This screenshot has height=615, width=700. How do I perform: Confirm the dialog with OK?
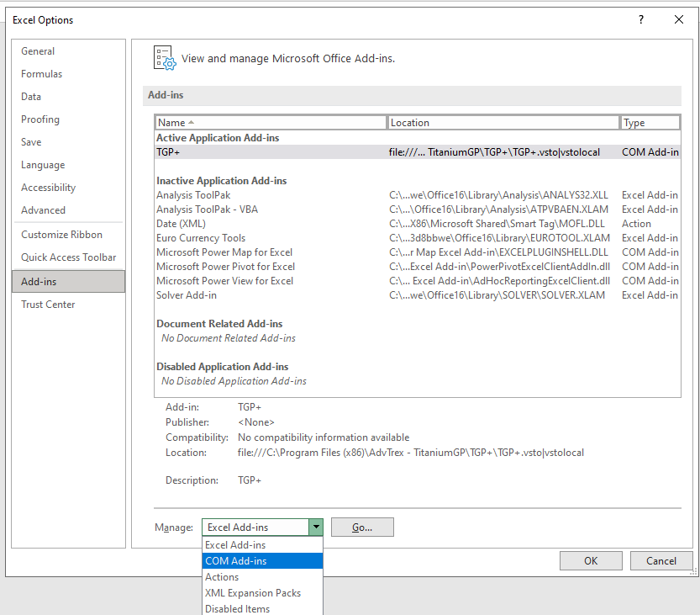point(591,561)
